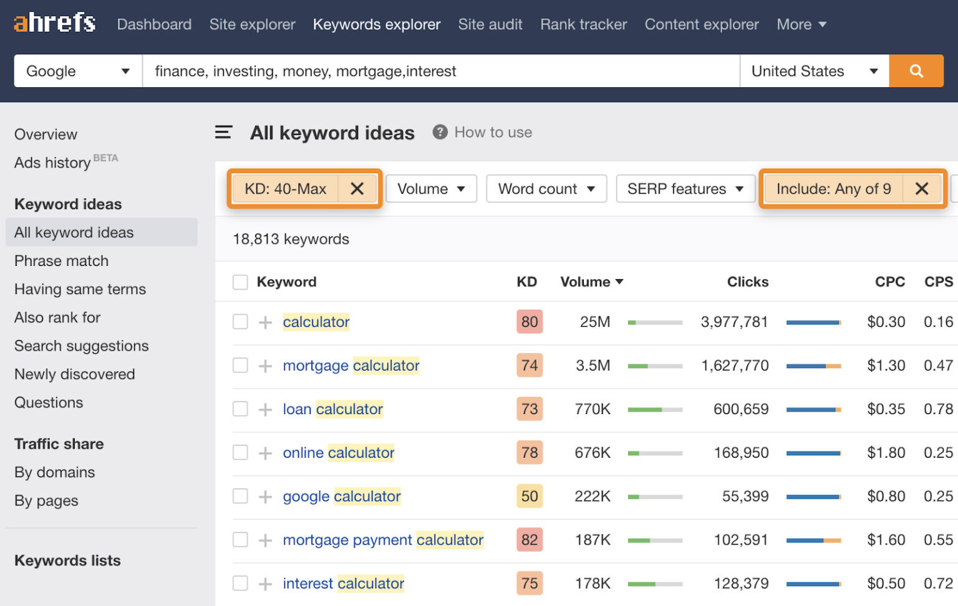Go to Phrase match in the sidebar
The height and width of the screenshot is (606, 958).
(x=60, y=261)
